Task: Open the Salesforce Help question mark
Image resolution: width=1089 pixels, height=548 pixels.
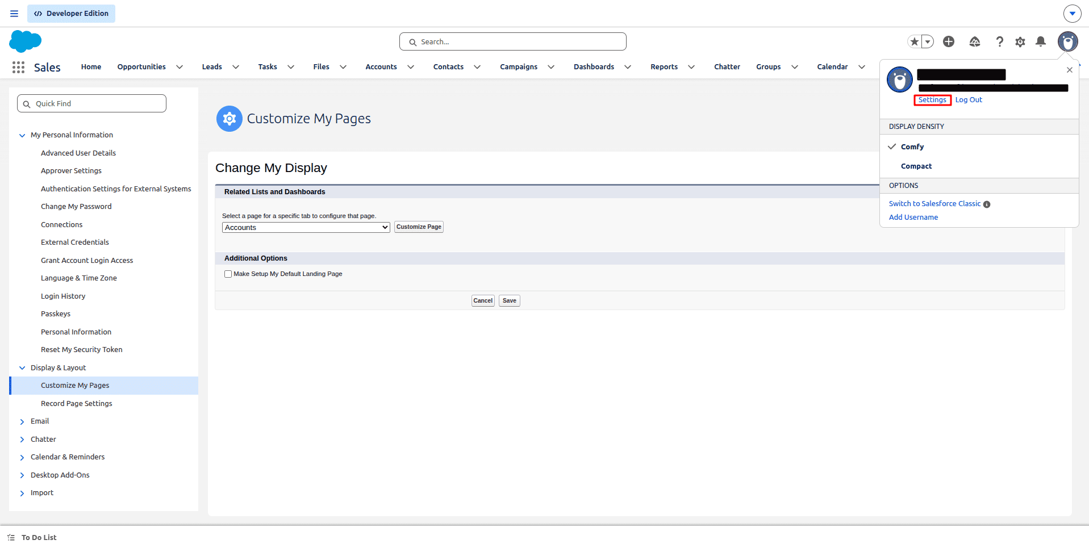Action: 1000,41
